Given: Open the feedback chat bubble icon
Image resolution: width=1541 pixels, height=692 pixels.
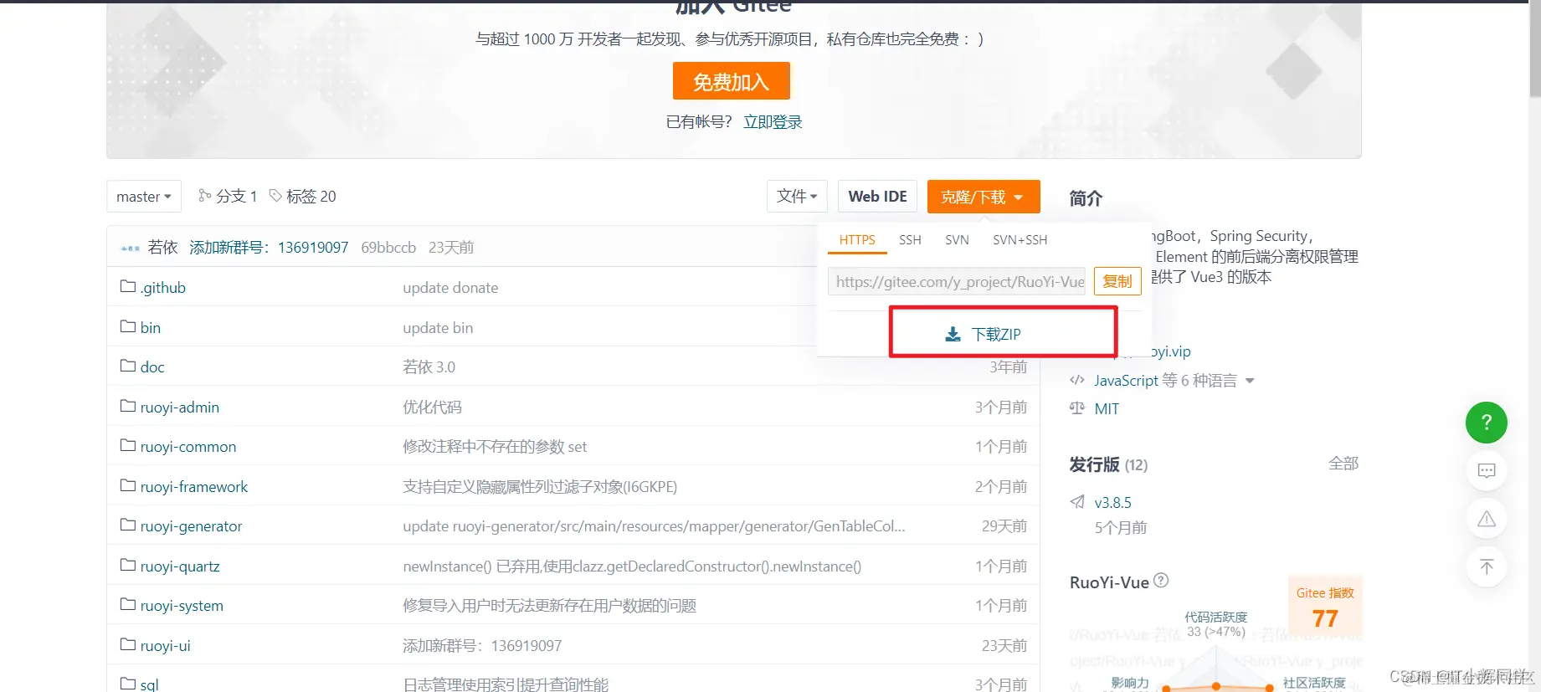Looking at the screenshot, I should tap(1487, 470).
